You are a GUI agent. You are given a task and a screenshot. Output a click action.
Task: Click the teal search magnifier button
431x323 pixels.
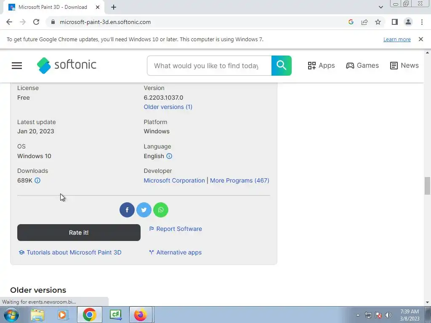(x=281, y=65)
